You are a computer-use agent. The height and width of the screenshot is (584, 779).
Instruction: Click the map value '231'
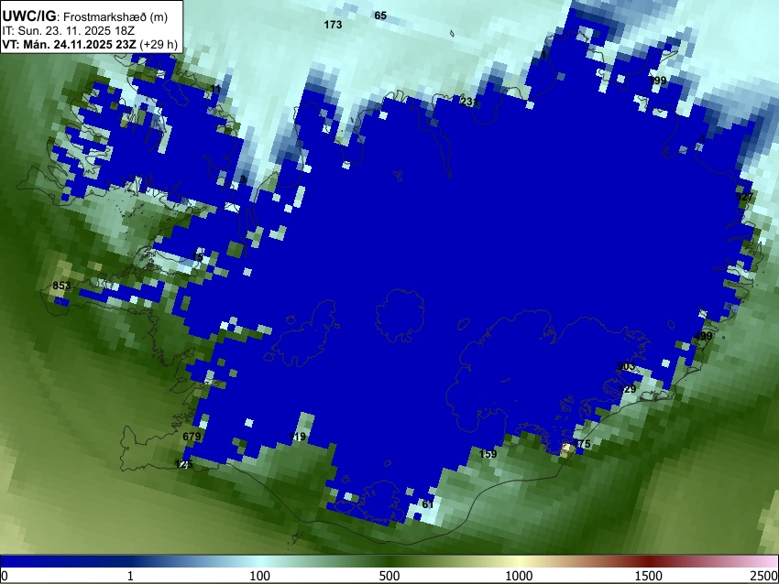coord(469,102)
